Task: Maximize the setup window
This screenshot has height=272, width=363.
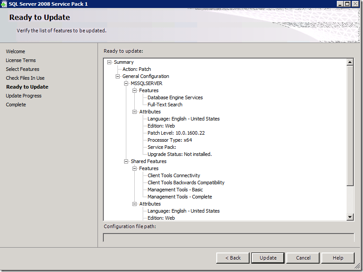Action: pyautogui.click(x=347, y=4)
